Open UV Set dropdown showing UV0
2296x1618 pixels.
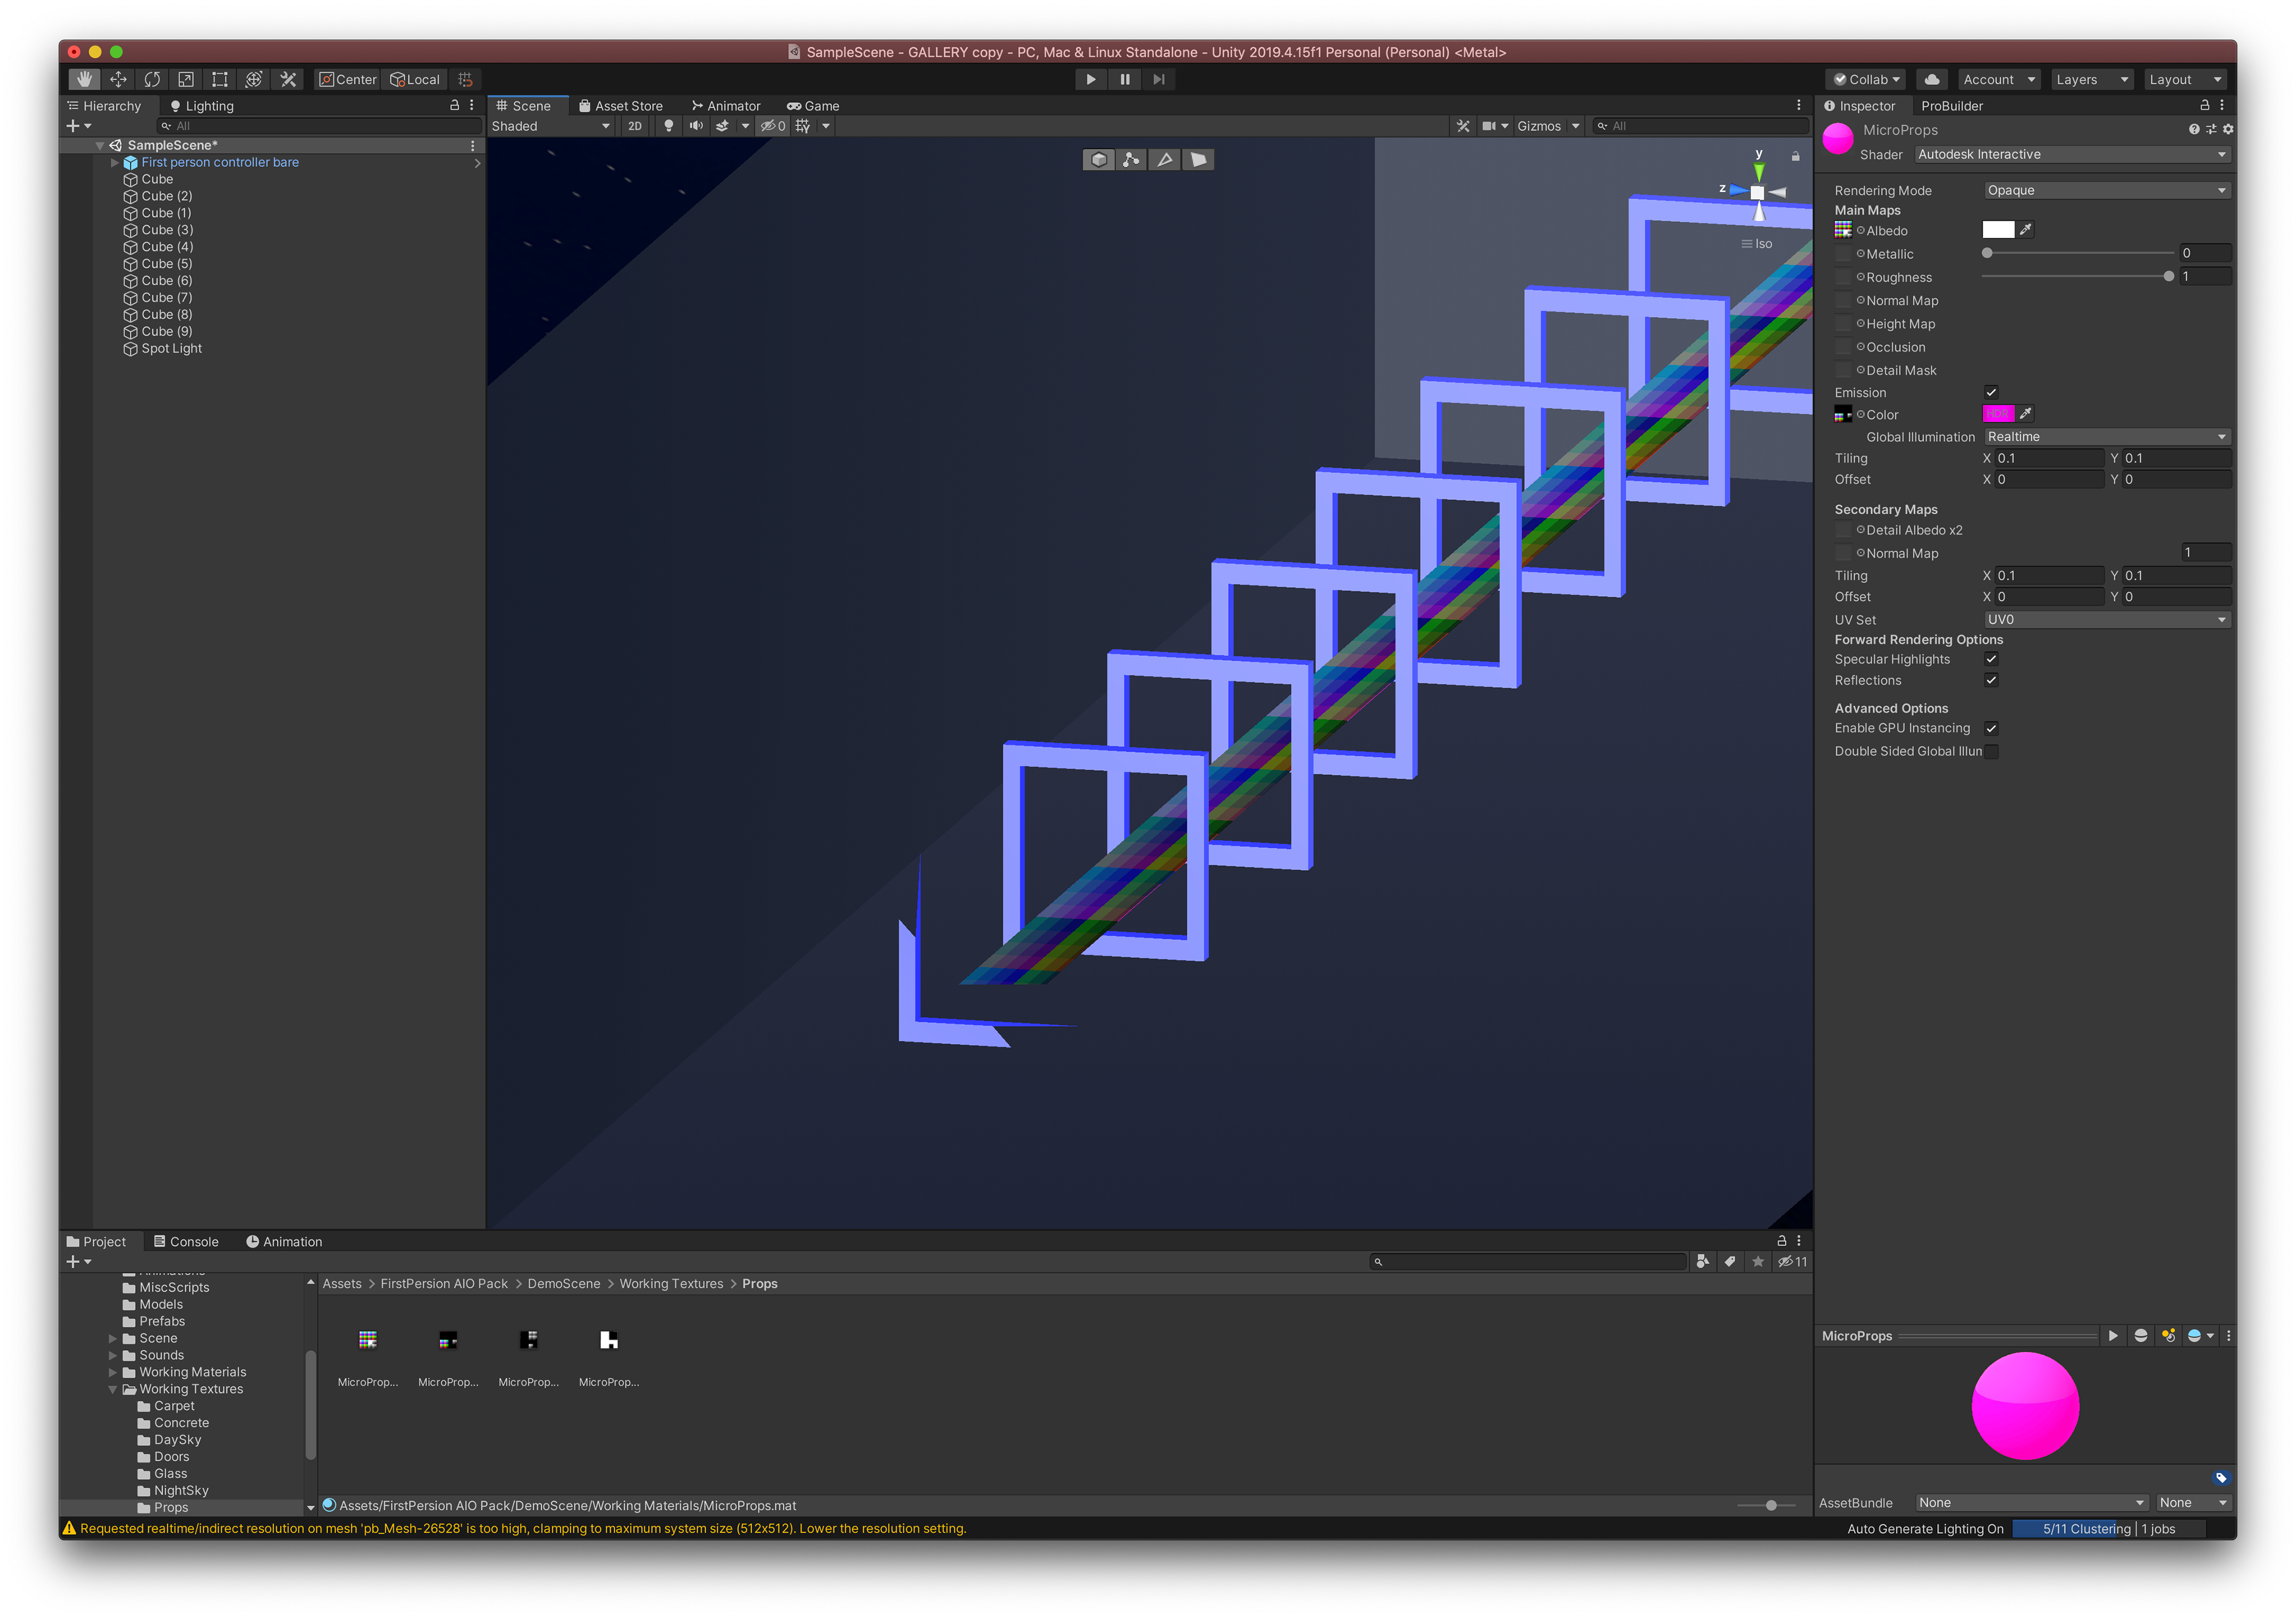click(2107, 620)
